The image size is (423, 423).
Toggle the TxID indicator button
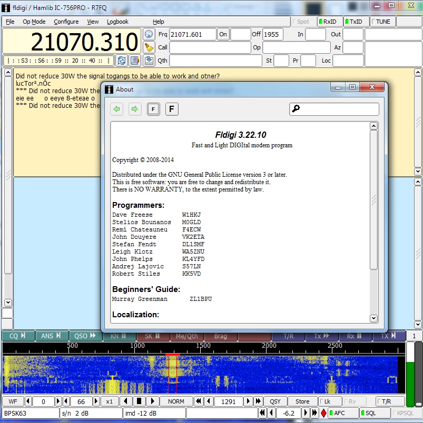pyautogui.click(x=356, y=22)
